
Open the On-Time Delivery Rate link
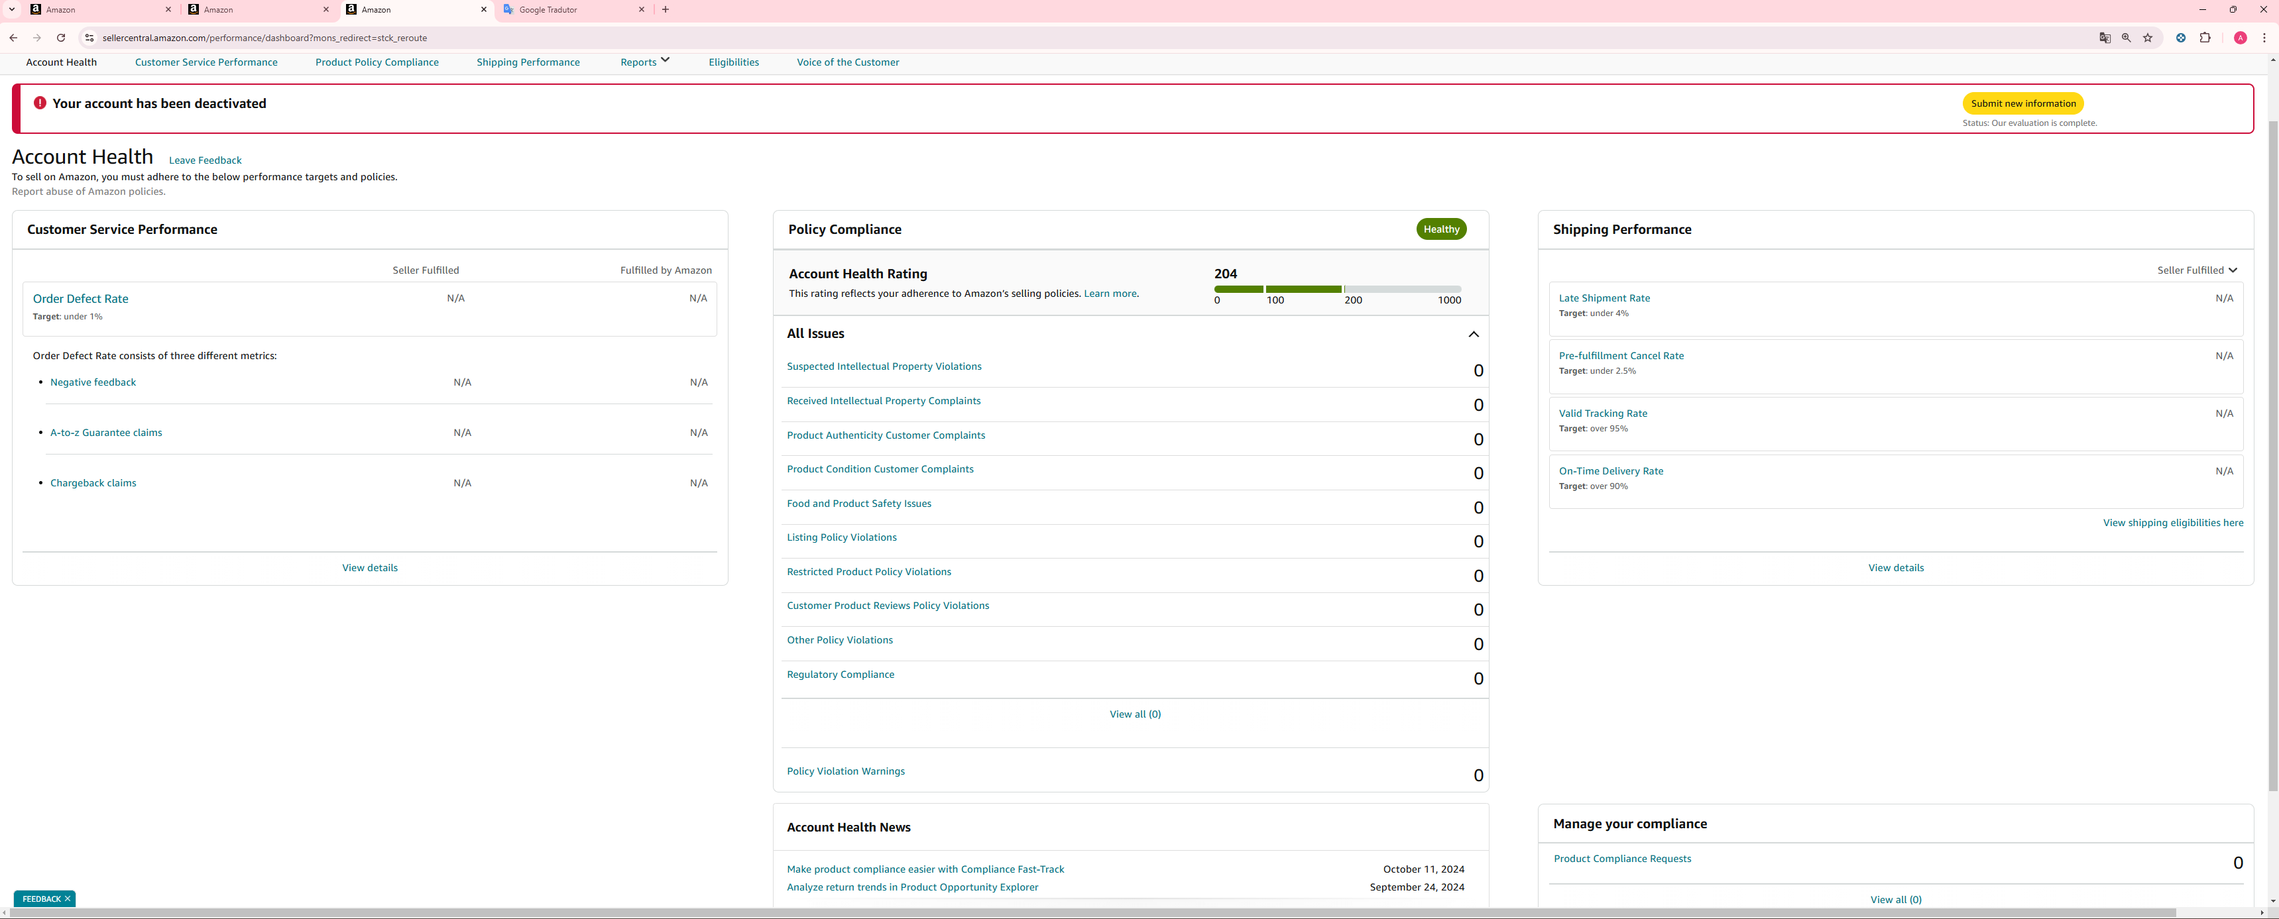(x=1610, y=470)
